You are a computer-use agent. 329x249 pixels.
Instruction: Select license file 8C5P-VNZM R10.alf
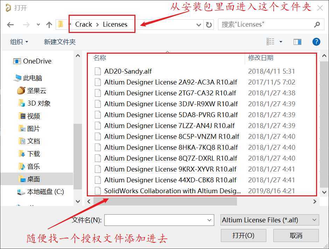point(171,136)
